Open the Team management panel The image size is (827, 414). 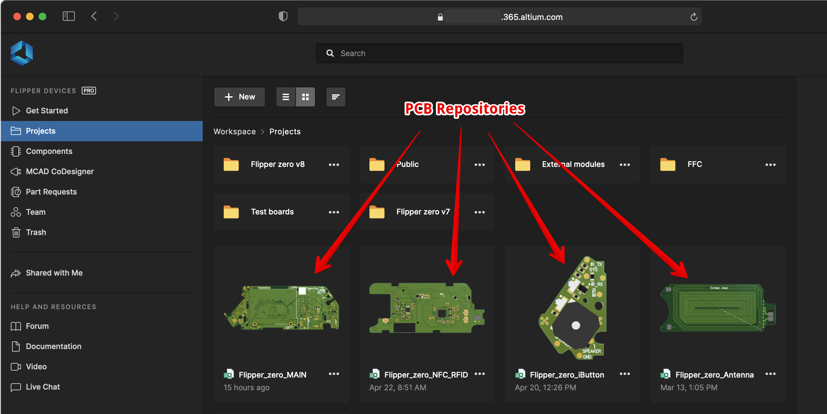click(35, 212)
